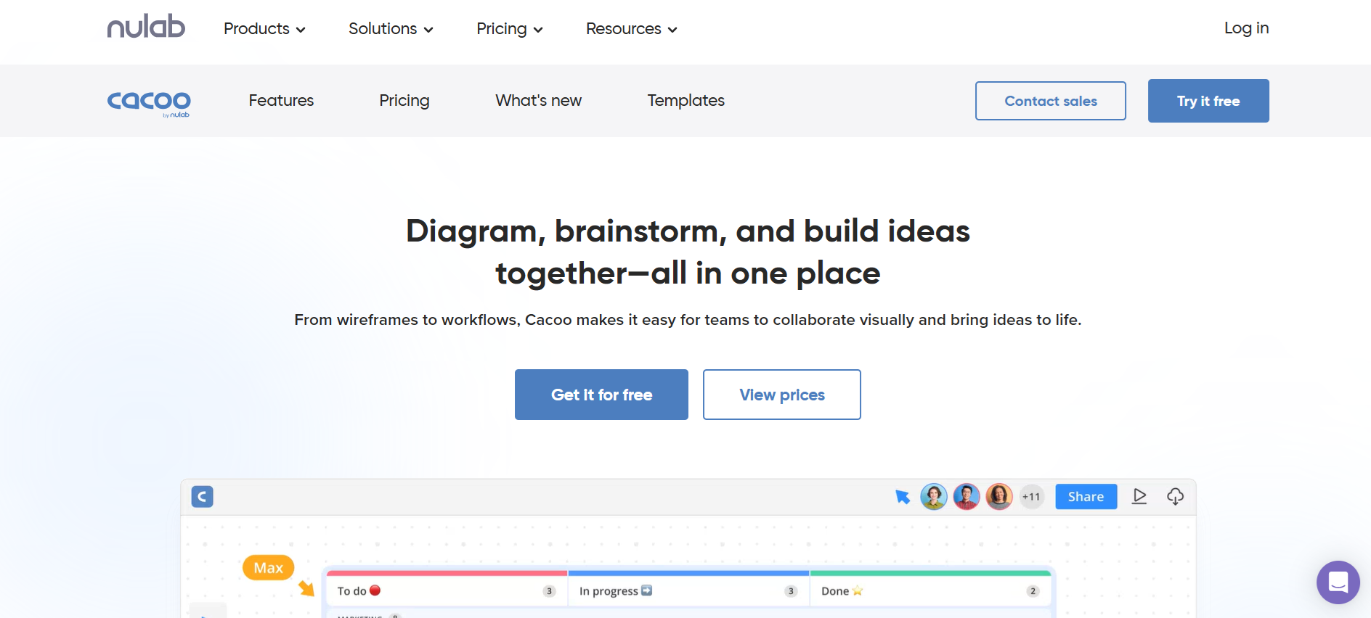The width and height of the screenshot is (1371, 618).
Task: Click the View prices button
Action: (x=782, y=395)
